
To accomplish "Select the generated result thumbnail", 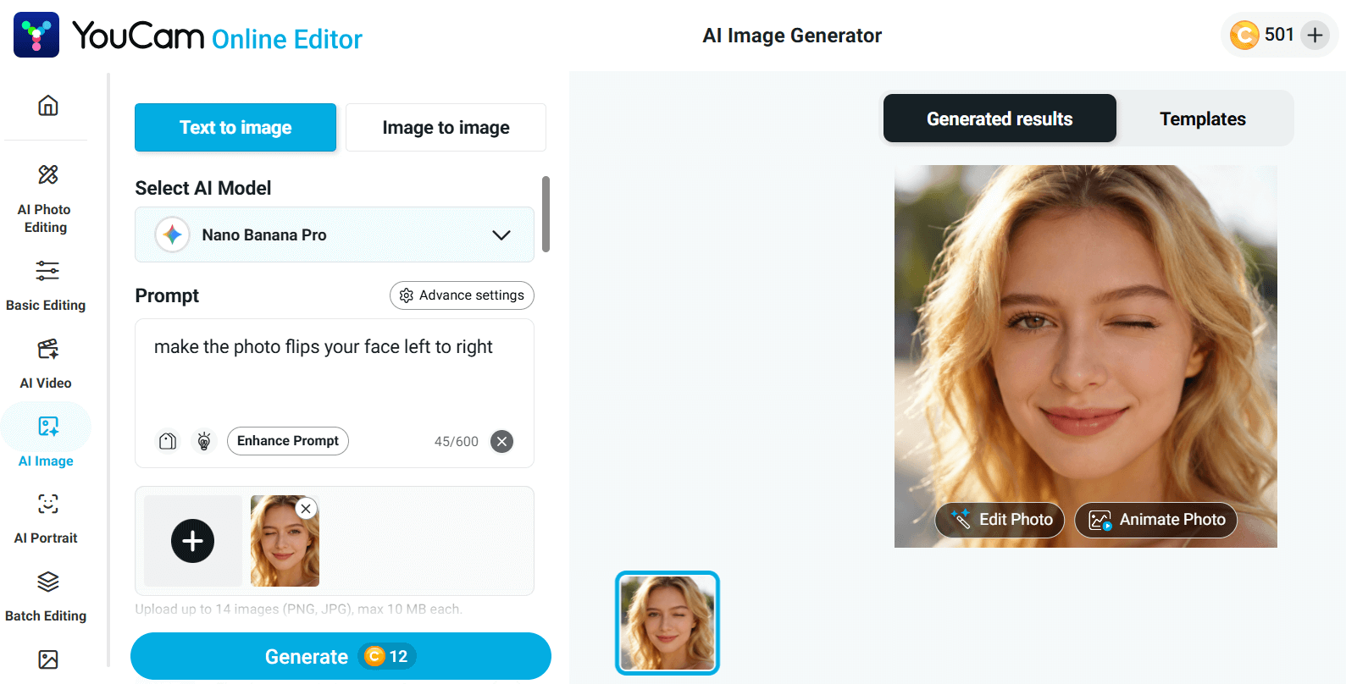I will pos(667,623).
